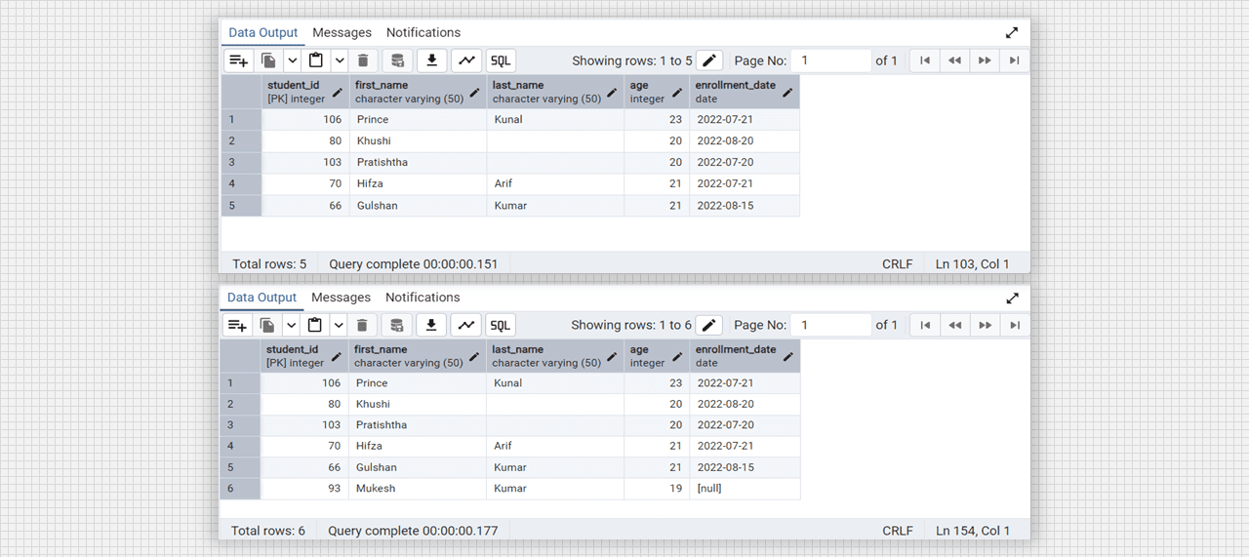Save data changes in the 5-row panel
The image size is (1249, 557).
(397, 60)
